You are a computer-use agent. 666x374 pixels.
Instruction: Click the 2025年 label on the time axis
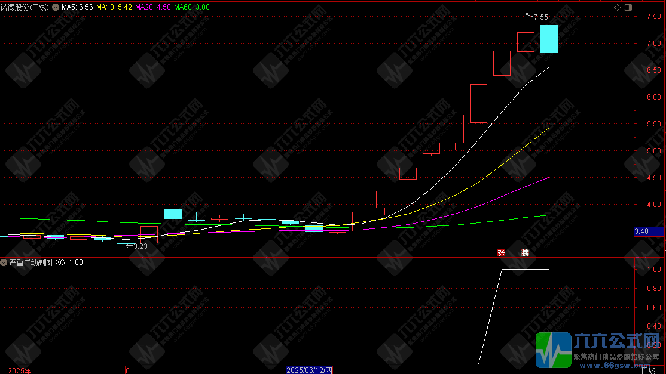click(x=19, y=370)
